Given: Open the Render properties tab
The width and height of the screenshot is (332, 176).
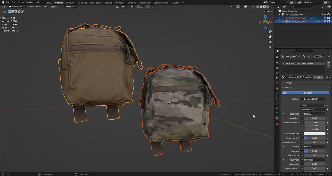Looking at the screenshot, I should pyautogui.click(x=277, y=63).
